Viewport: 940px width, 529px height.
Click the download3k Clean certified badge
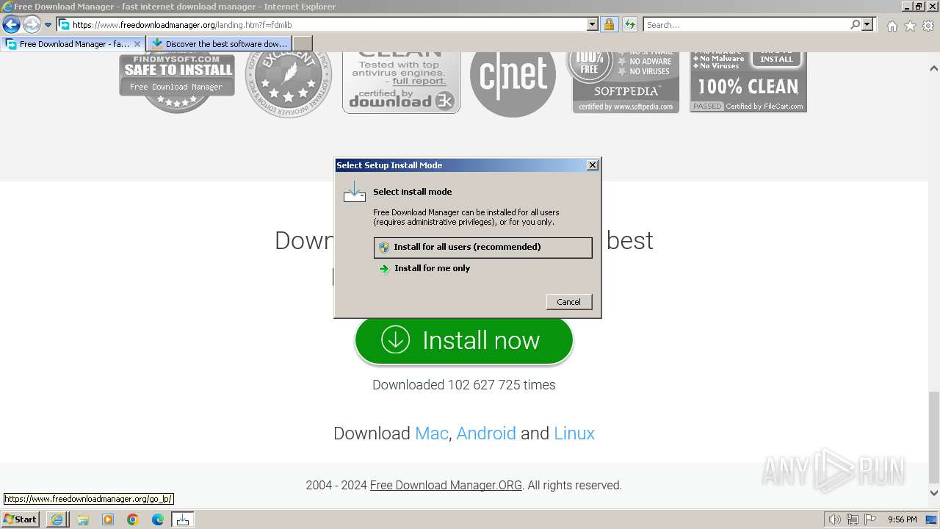click(x=401, y=82)
